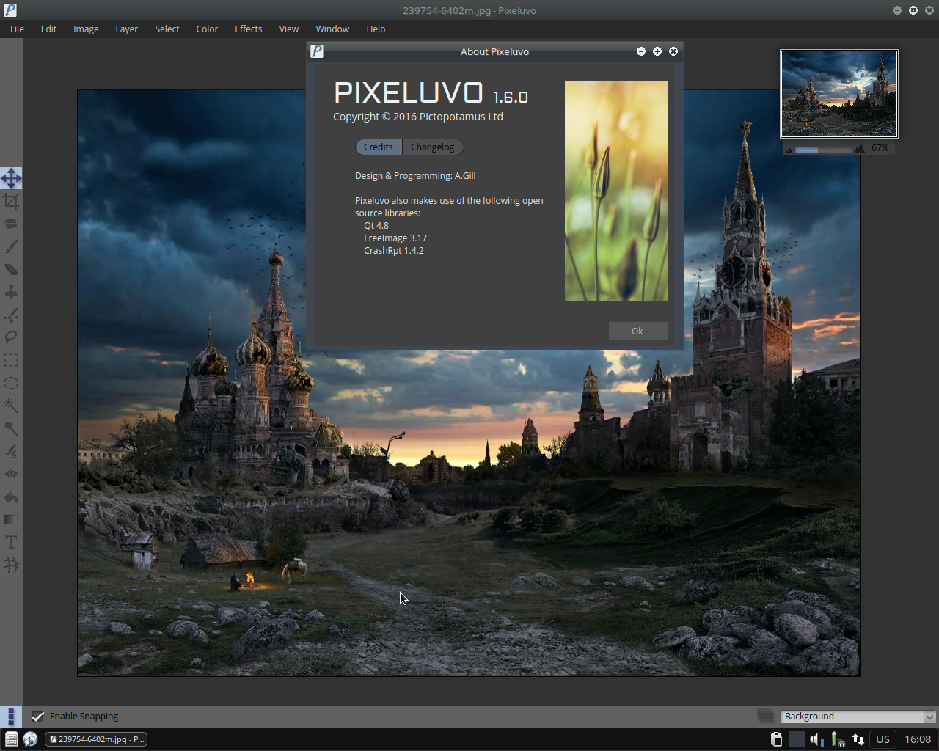Select the Warp grid tool
This screenshot has width=939, height=751.
pyautogui.click(x=11, y=565)
